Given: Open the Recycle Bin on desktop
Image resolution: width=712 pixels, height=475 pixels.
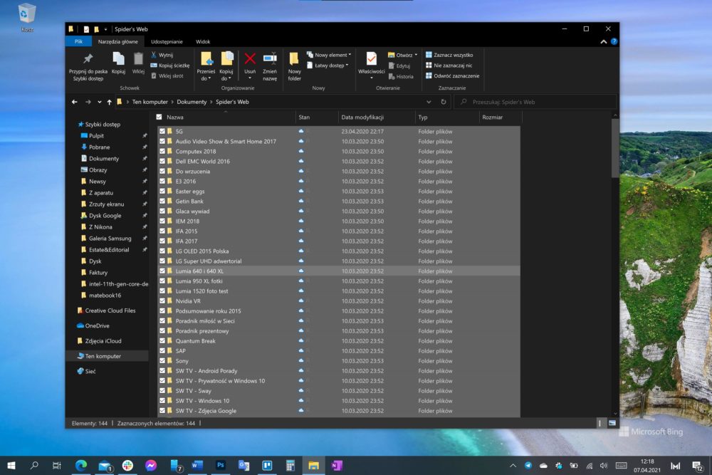Looking at the screenshot, I should [27, 17].
